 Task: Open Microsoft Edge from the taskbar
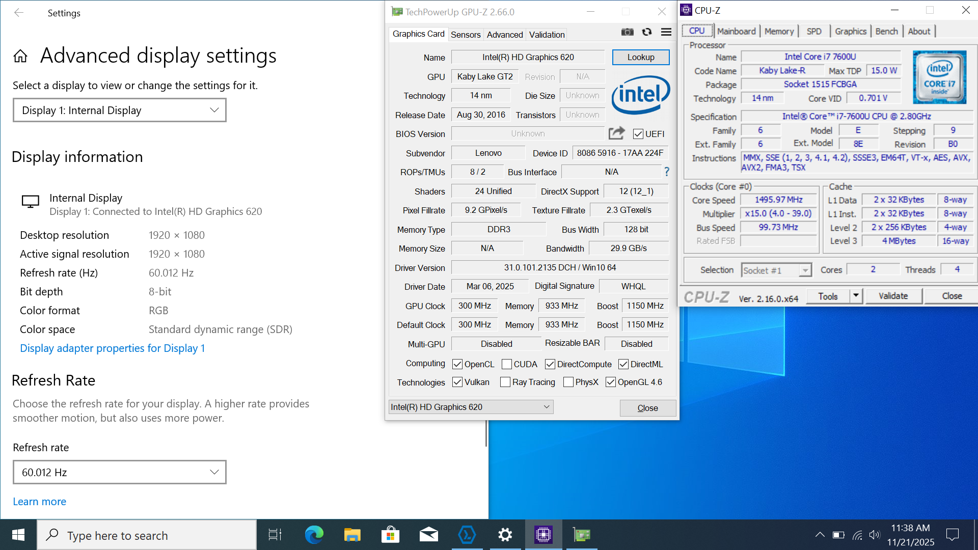314,535
